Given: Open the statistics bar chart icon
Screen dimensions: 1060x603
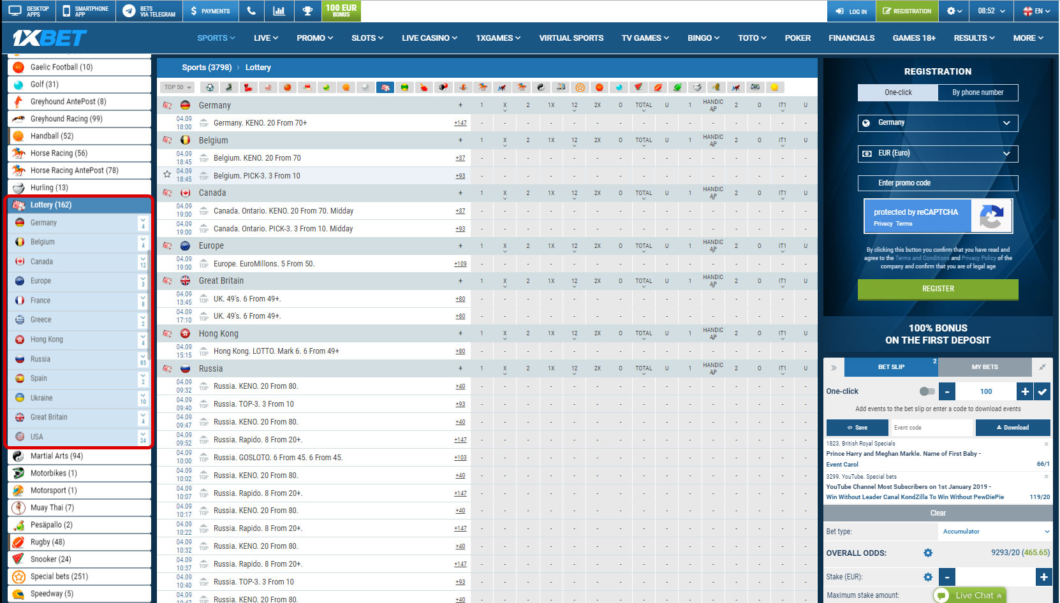Looking at the screenshot, I should tap(279, 11).
